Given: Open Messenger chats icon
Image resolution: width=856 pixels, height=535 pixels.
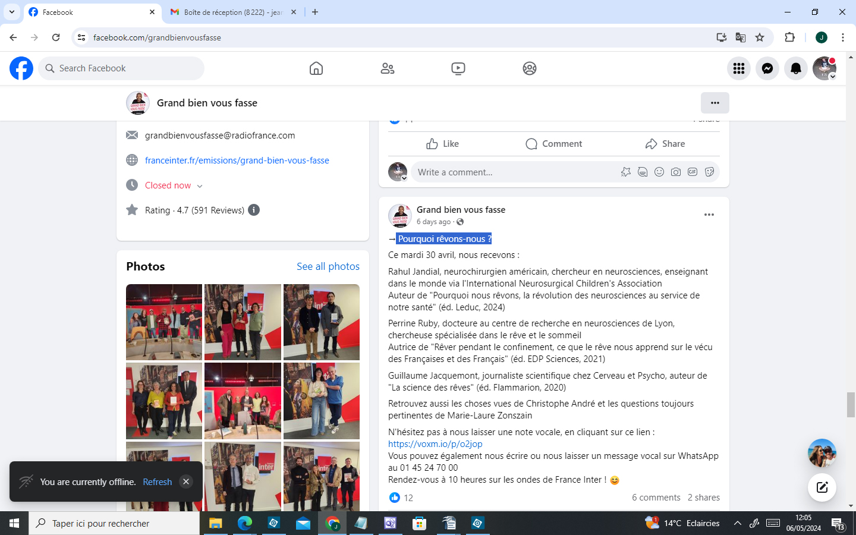Looking at the screenshot, I should click(767, 68).
